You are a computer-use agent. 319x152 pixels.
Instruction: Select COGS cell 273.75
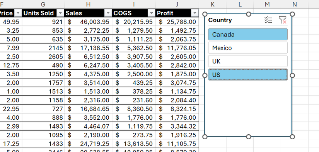pyautogui.click(x=134, y=135)
